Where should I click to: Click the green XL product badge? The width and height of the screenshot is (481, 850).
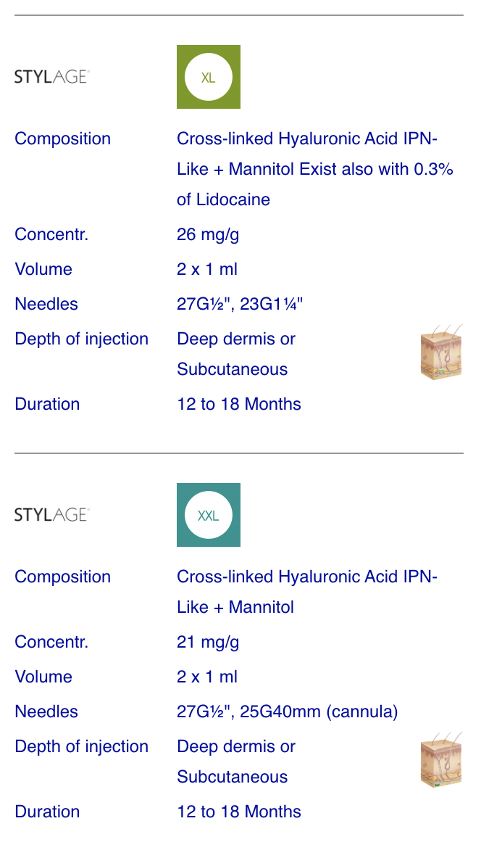tap(209, 77)
